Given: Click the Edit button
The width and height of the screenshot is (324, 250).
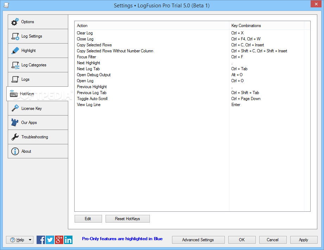Looking at the screenshot, I should [x=88, y=219].
